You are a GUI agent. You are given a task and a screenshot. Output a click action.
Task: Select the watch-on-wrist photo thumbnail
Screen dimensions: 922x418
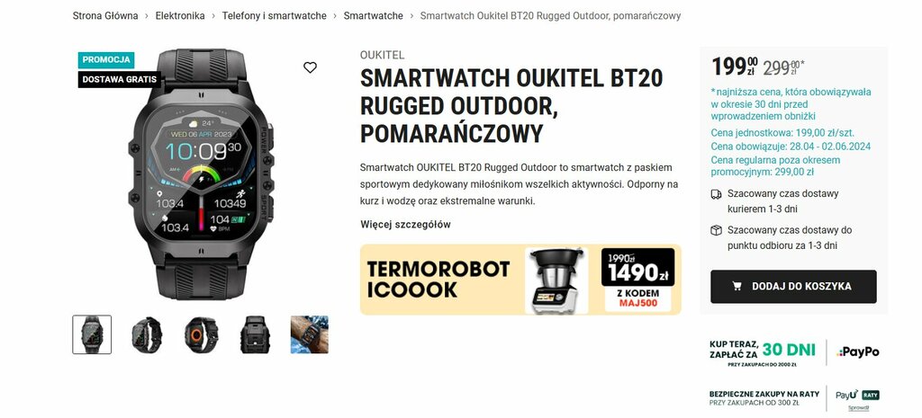(310, 334)
